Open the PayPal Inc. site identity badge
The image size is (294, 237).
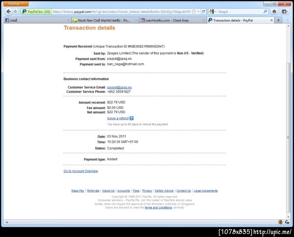(x=36, y=12)
